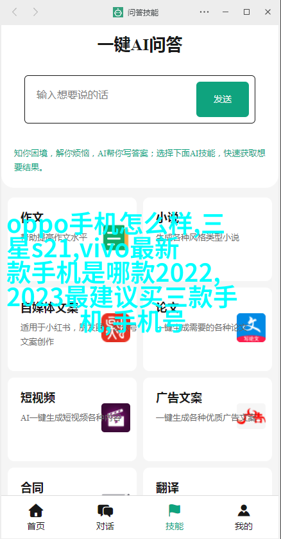This screenshot has width=281, height=539.
Task: Select the 技能 flag tab
Action: (x=175, y=517)
